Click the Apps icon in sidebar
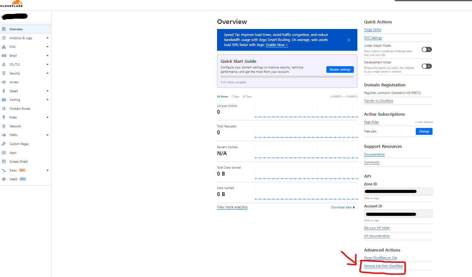 [4, 153]
